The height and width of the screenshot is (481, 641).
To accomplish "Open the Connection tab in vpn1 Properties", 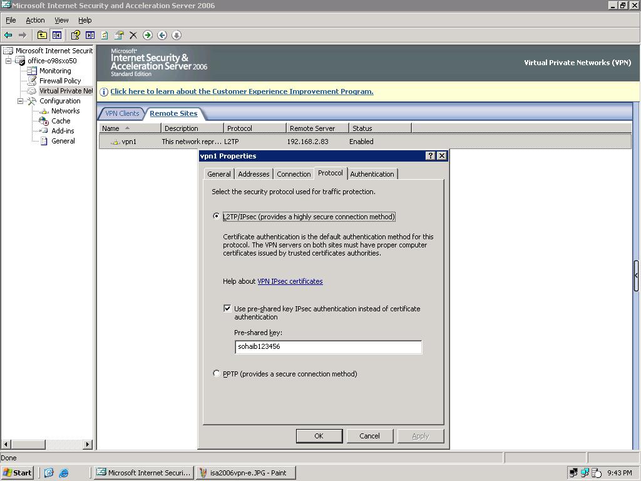I will 294,174.
